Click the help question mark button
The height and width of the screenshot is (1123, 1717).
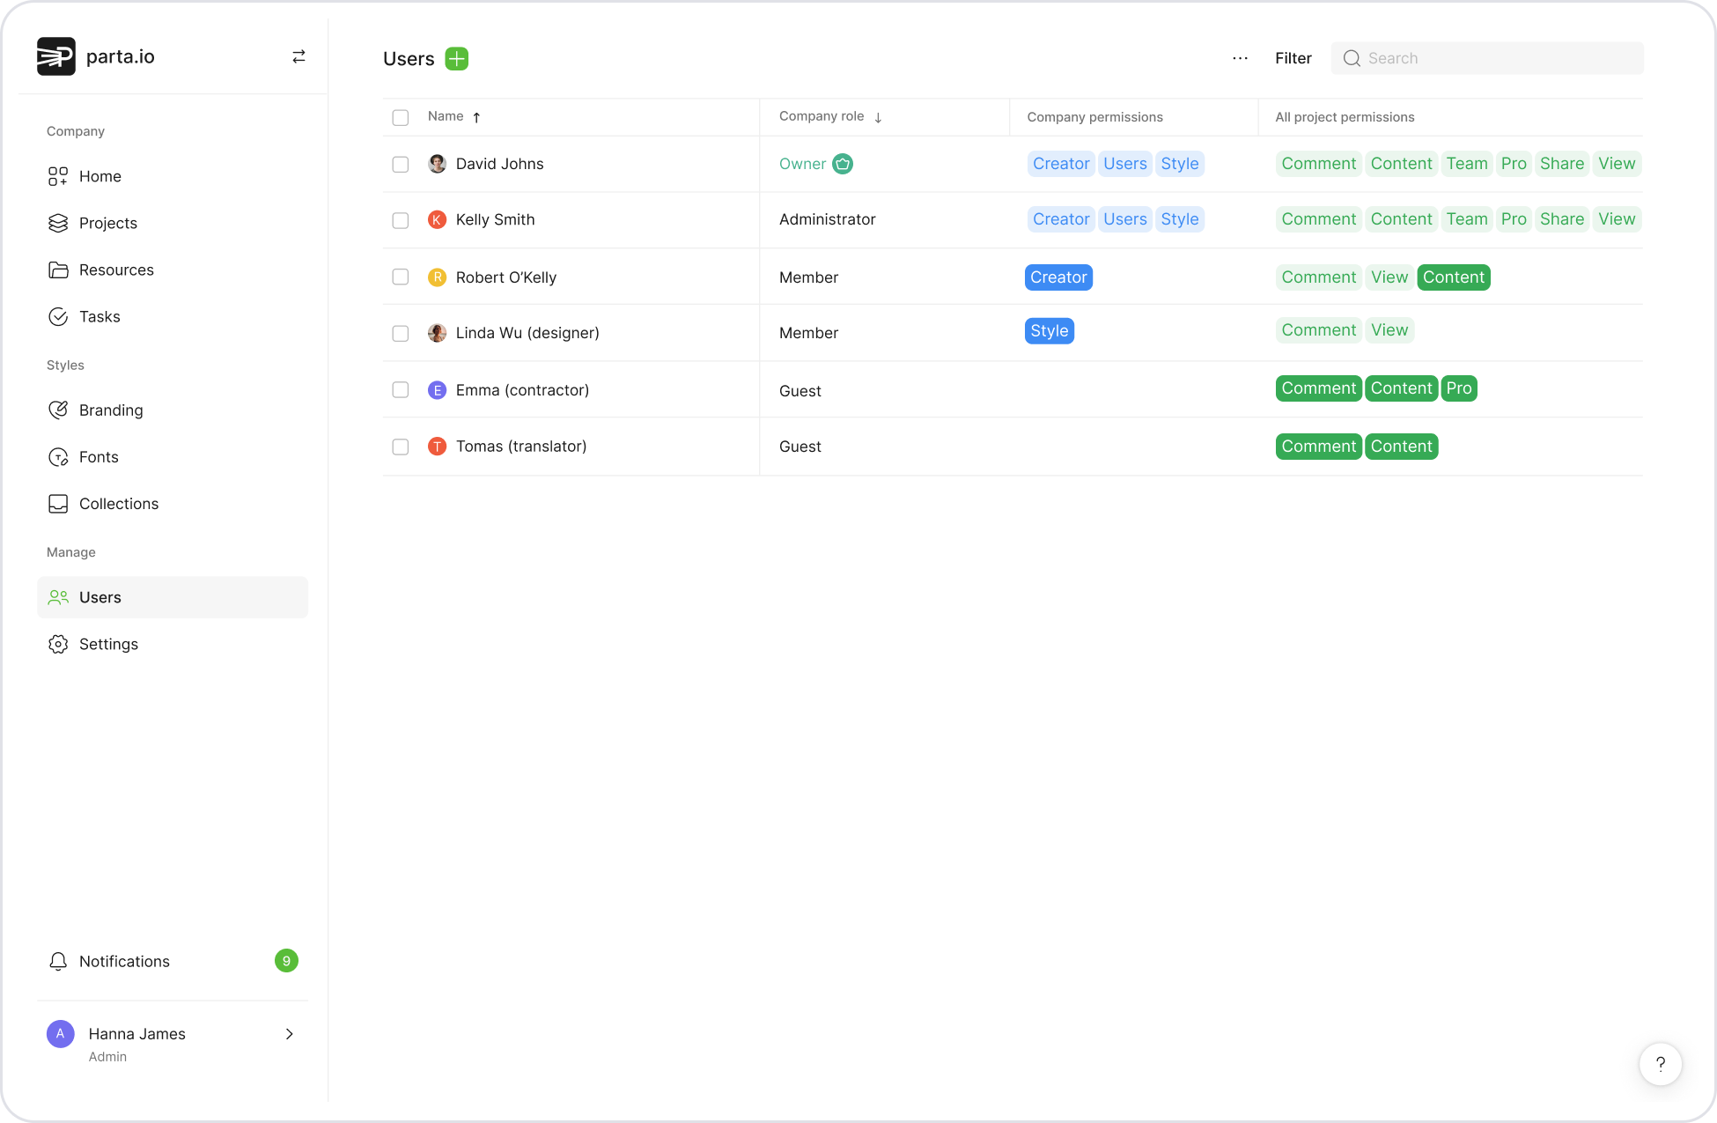(1660, 1064)
